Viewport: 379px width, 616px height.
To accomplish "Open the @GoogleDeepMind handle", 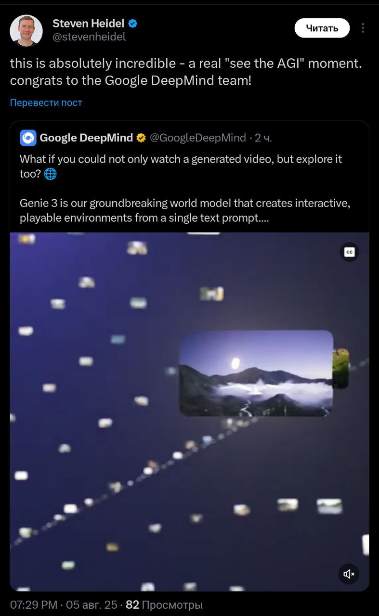I will click(x=198, y=138).
